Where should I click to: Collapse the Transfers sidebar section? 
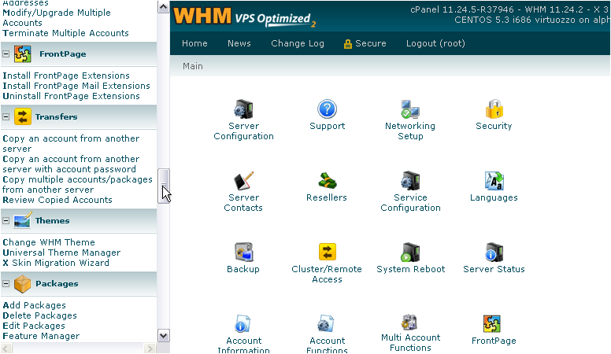coord(6,116)
